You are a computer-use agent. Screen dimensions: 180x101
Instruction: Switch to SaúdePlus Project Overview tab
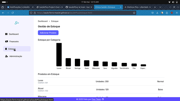50,7
